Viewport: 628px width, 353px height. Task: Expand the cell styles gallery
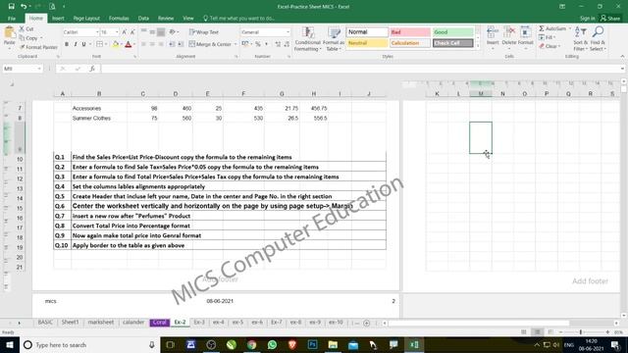(x=478, y=46)
